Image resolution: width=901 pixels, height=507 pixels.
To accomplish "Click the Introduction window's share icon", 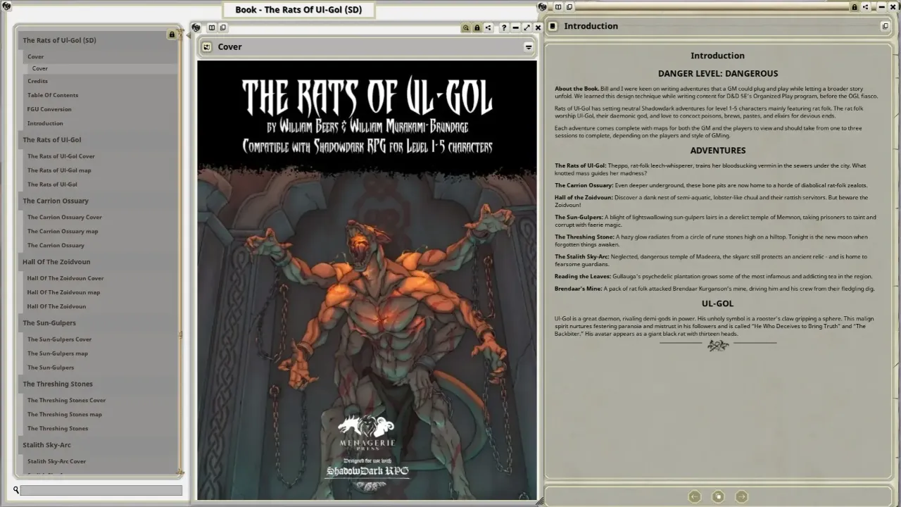I will pyautogui.click(x=866, y=7).
